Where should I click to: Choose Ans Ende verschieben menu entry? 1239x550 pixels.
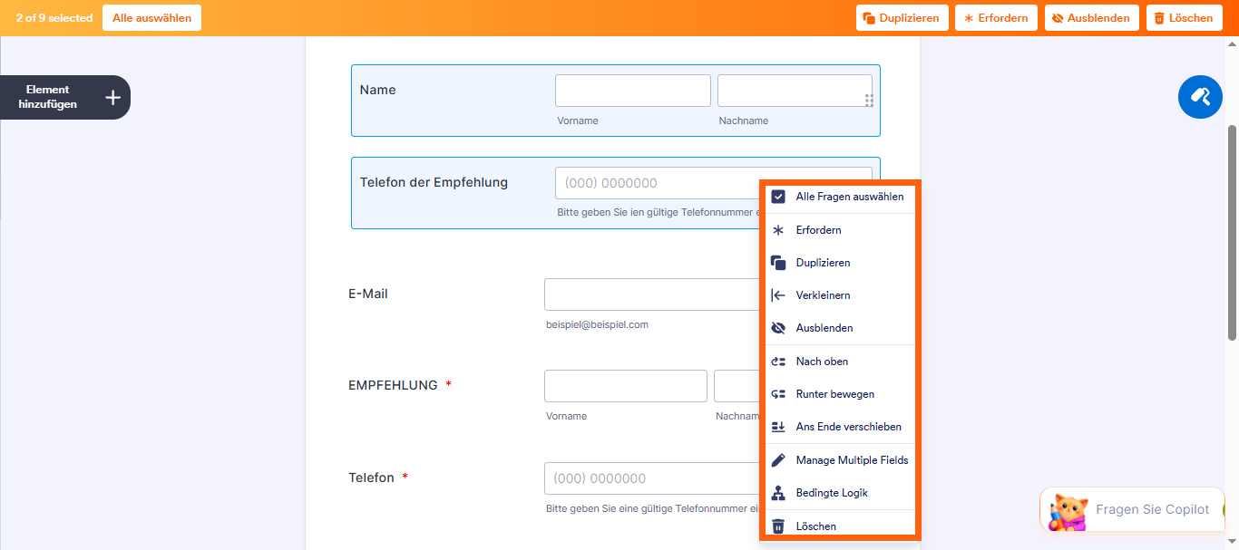pyautogui.click(x=840, y=427)
